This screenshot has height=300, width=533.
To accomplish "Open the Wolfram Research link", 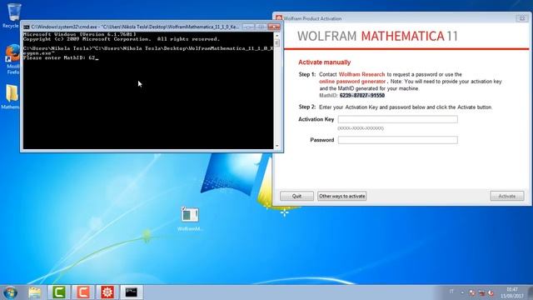I will tap(361, 74).
